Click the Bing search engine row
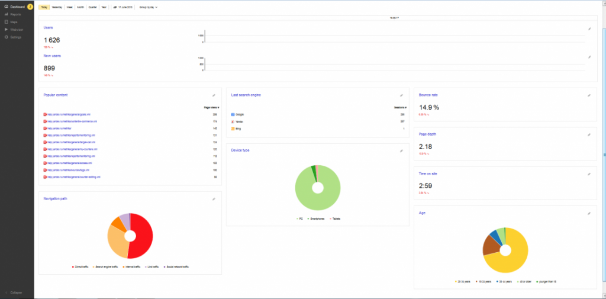Viewport: 606px width, 299px height. coord(318,128)
